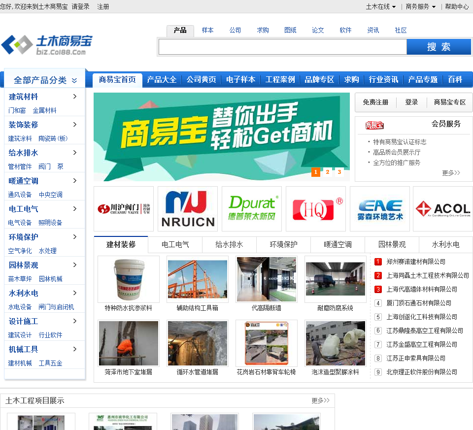Open the 花岗岩石材靠背车轮椅 product thumbnail

(x=267, y=343)
